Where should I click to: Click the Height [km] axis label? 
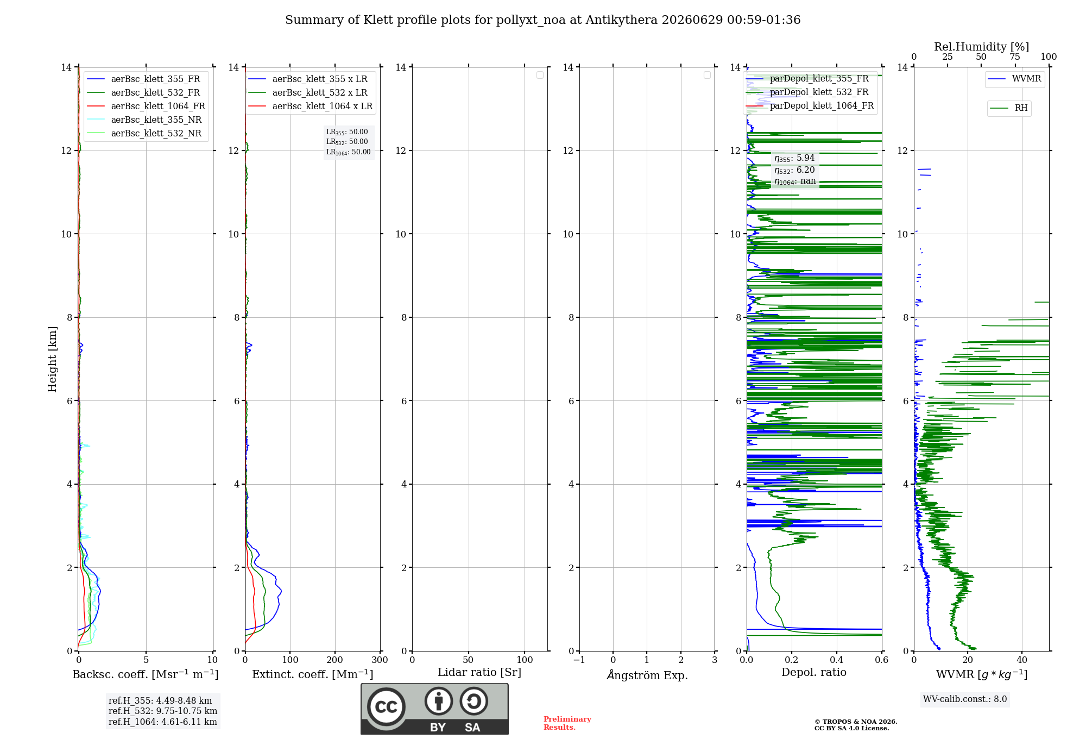52,359
